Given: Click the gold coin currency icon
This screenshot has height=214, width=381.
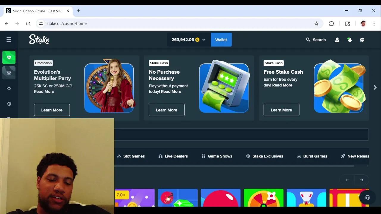Looking at the screenshot, I should pos(197,40).
